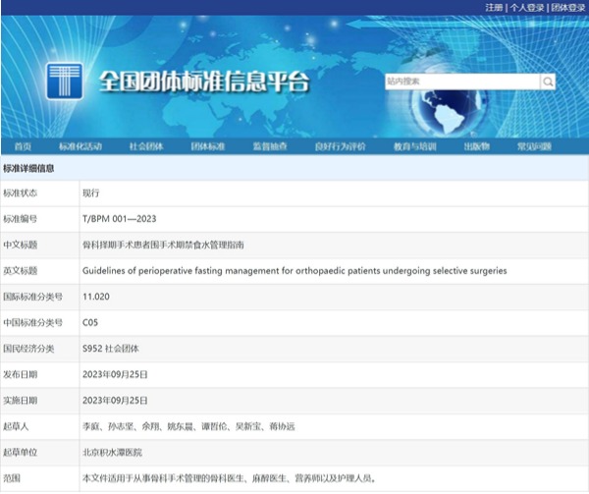Image resolution: width=589 pixels, height=494 pixels.
Task: Click the 全国团体标准信息平台 site title
Action: tap(203, 82)
